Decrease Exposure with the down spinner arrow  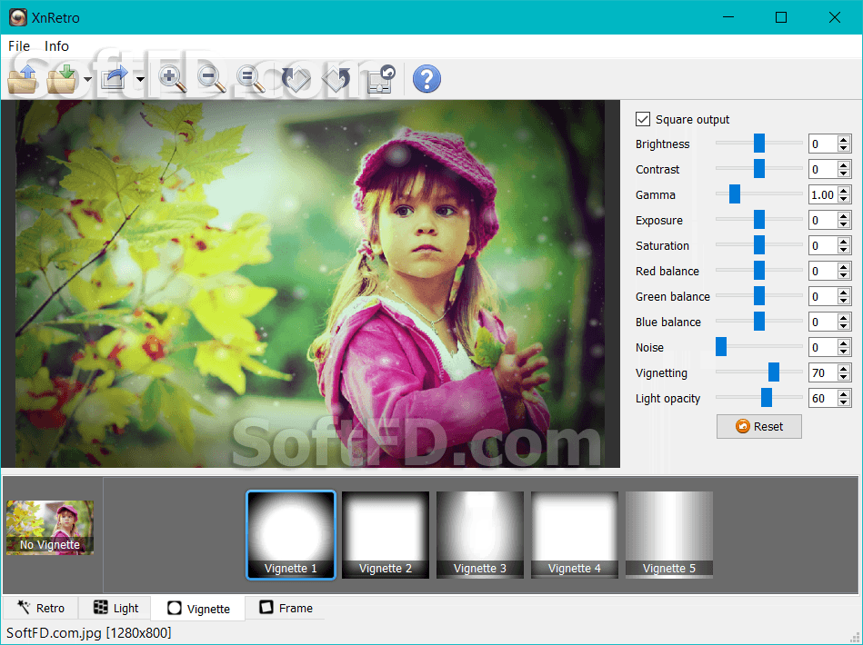point(844,225)
